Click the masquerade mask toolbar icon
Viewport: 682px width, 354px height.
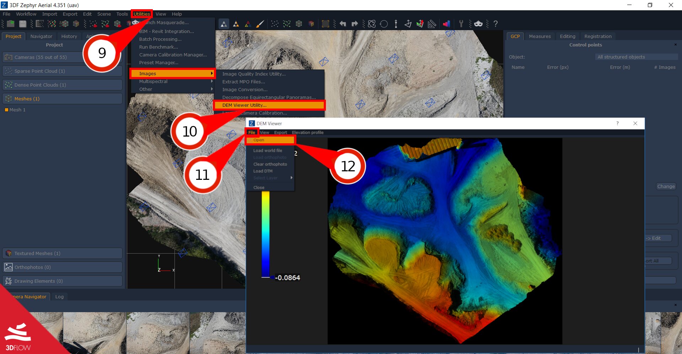(x=478, y=24)
